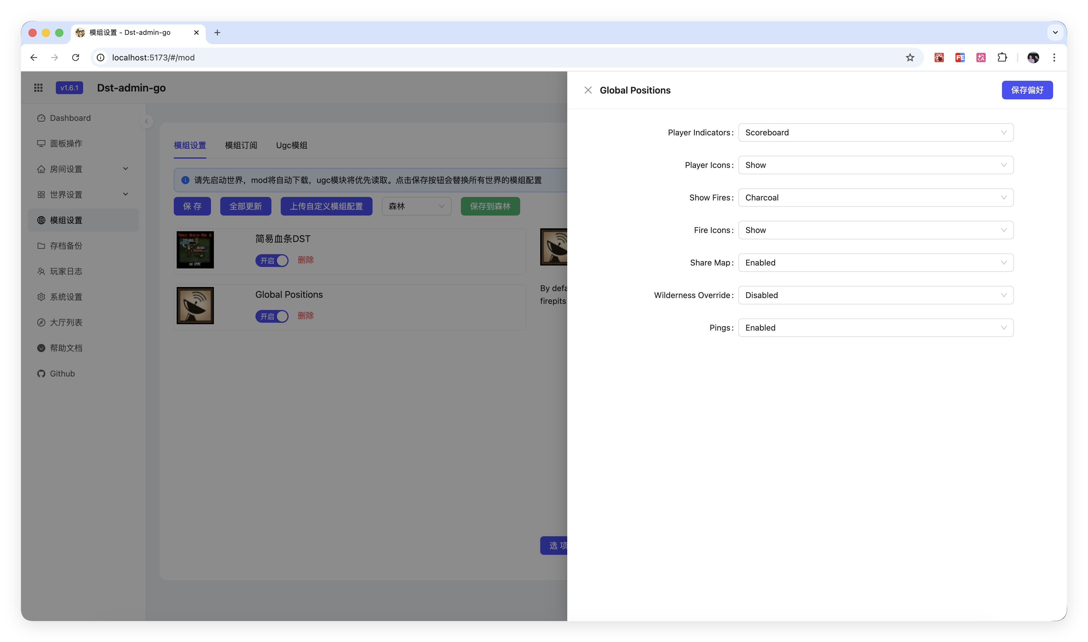Open 系统设置 sidebar item

[x=83, y=297]
